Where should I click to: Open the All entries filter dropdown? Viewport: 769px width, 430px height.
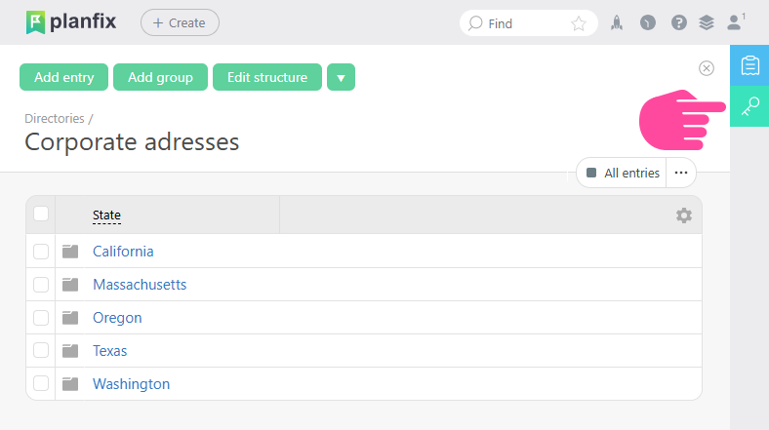622,173
